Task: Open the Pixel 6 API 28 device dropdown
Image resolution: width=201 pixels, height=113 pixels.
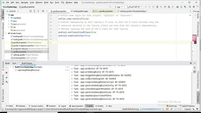Action: pyautogui.click(x=134, y=7)
